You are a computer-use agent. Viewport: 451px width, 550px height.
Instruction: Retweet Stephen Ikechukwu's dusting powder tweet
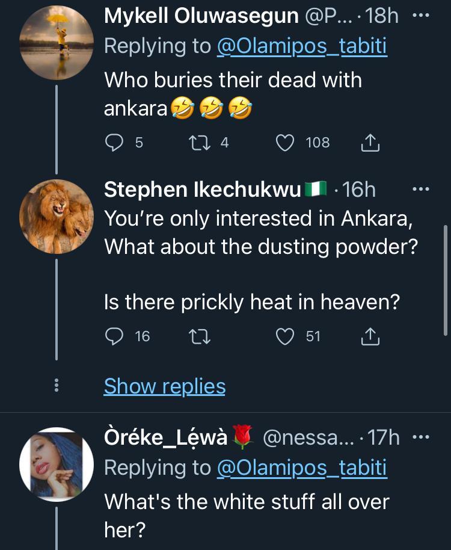(x=198, y=337)
